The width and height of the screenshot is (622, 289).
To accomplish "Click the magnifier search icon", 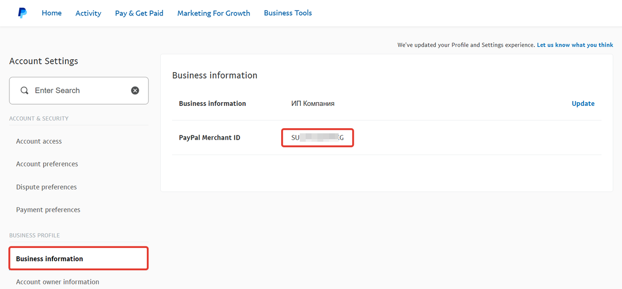I will tap(24, 90).
